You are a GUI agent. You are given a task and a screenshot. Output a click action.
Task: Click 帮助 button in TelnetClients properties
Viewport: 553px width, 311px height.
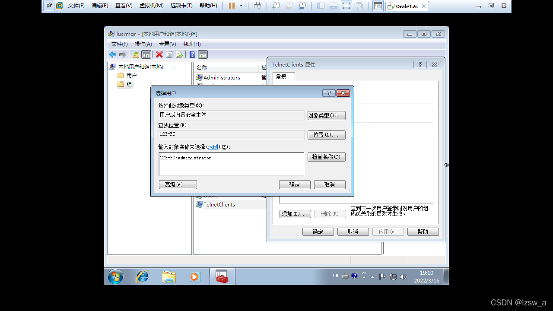click(423, 232)
